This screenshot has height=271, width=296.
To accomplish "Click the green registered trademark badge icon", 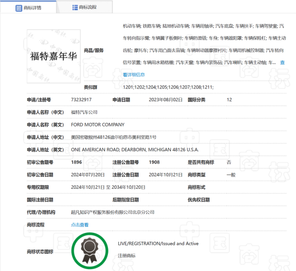I will pyautogui.click(x=90, y=251).
